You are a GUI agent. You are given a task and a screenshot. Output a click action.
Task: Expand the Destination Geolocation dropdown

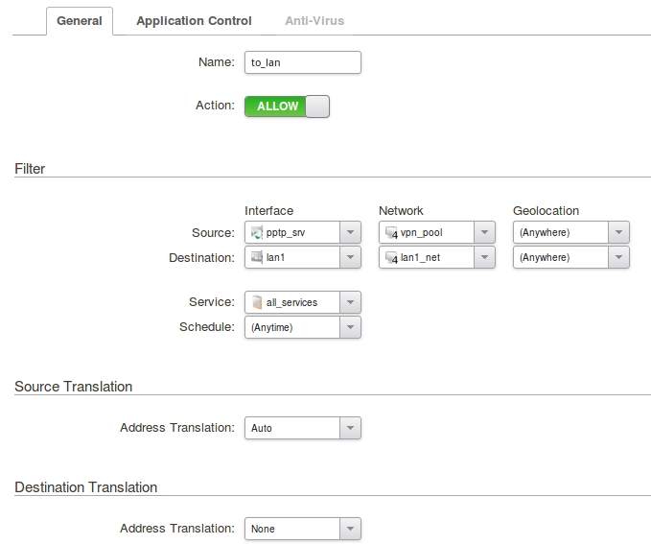(x=618, y=257)
